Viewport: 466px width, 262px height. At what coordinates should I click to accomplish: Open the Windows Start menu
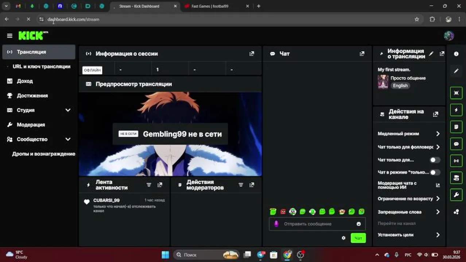(165, 255)
